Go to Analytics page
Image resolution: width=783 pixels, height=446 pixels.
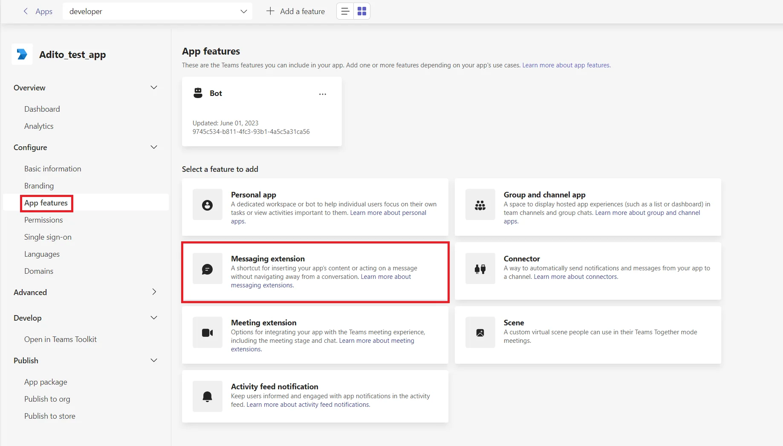coord(39,126)
